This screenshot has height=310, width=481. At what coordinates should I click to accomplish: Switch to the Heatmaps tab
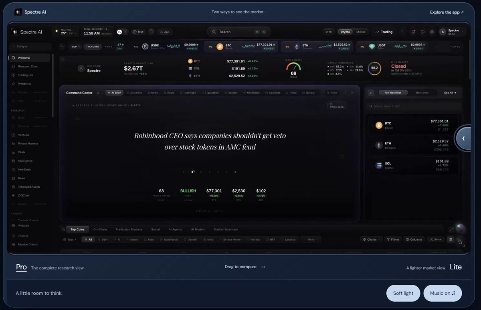tap(188, 93)
